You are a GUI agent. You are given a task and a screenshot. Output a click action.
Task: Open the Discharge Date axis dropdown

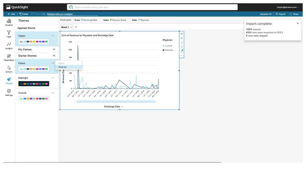(x=122, y=107)
